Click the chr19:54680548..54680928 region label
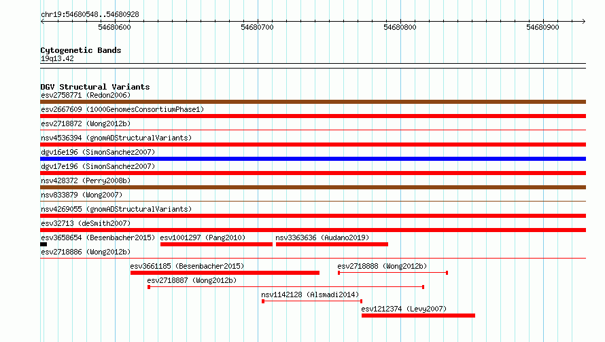Image resolution: width=605 pixels, height=342 pixels. click(x=90, y=14)
